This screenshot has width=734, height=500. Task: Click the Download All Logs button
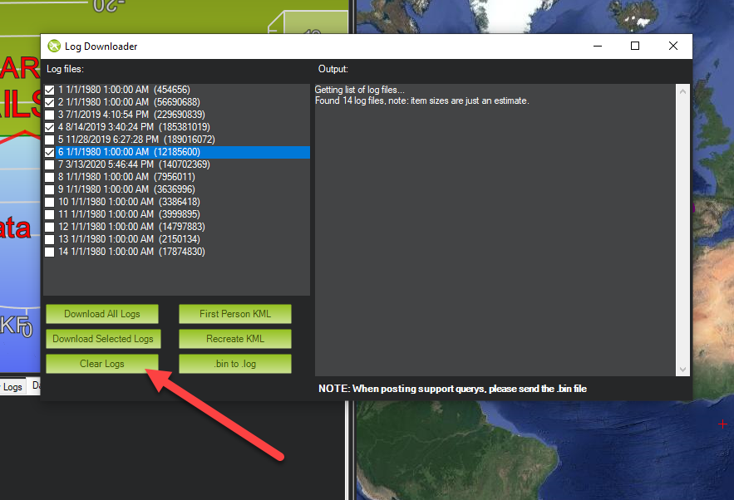tap(101, 313)
